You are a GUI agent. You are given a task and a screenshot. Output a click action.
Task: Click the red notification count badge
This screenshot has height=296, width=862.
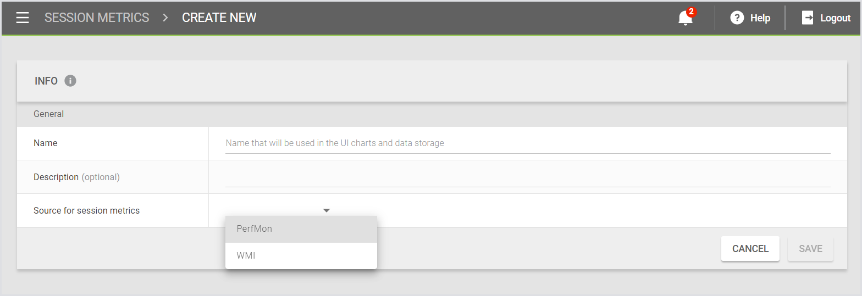(692, 12)
